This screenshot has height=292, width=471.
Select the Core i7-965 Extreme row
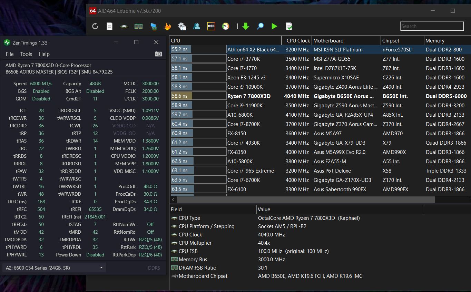(320, 171)
